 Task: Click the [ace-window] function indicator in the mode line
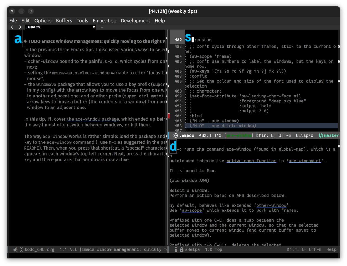239,135
